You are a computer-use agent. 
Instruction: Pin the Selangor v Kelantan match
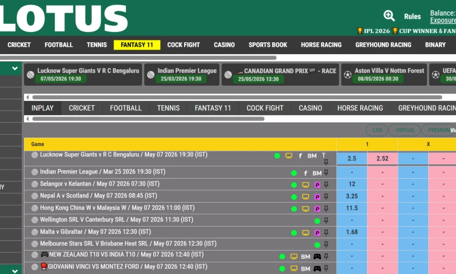(326, 184)
